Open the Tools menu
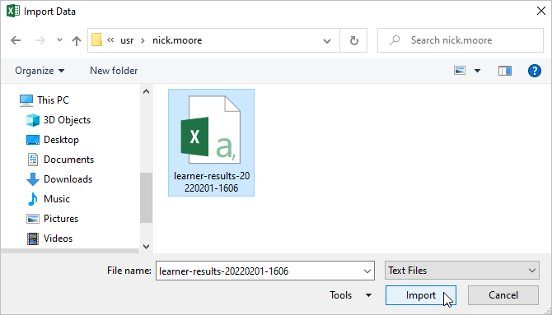 [x=350, y=295]
